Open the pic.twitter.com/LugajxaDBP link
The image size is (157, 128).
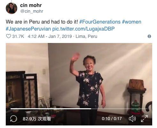(83, 29)
